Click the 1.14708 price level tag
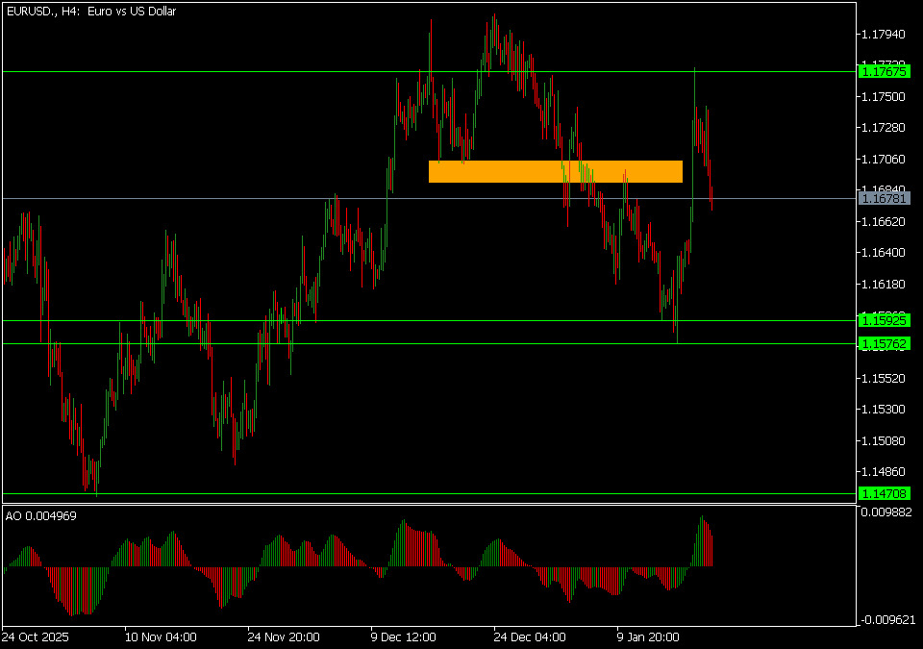Image resolution: width=923 pixels, height=649 pixels. (x=884, y=493)
